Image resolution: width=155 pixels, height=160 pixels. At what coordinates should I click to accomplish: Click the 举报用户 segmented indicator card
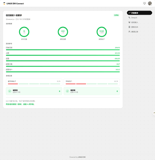pyautogui.click(x=92, y=82)
